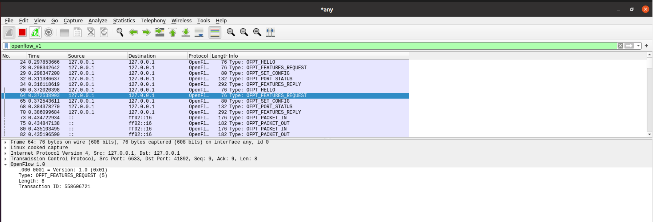Open the Analyze menu
This screenshot has height=222, width=653.
pos(98,20)
